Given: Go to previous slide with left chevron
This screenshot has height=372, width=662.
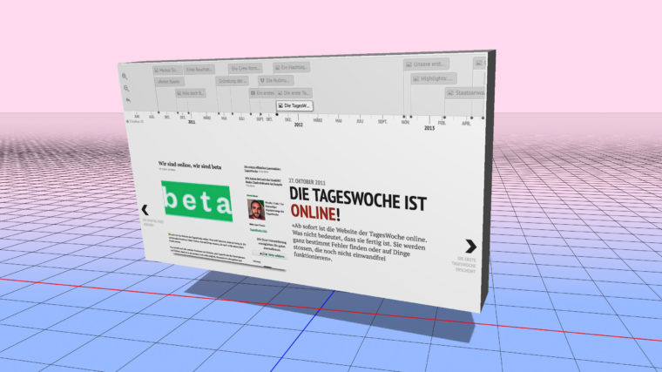Looking at the screenshot, I should coord(145,210).
